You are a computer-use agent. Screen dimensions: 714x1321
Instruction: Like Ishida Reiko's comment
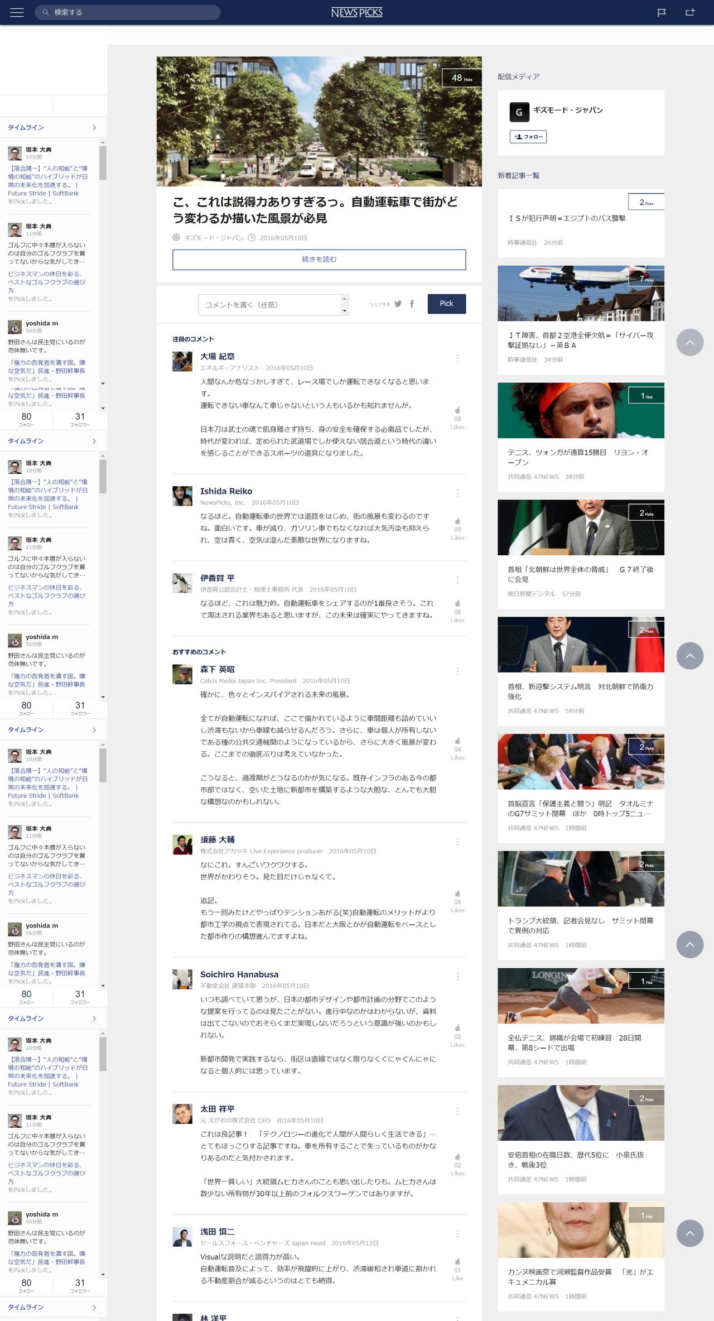[457, 521]
